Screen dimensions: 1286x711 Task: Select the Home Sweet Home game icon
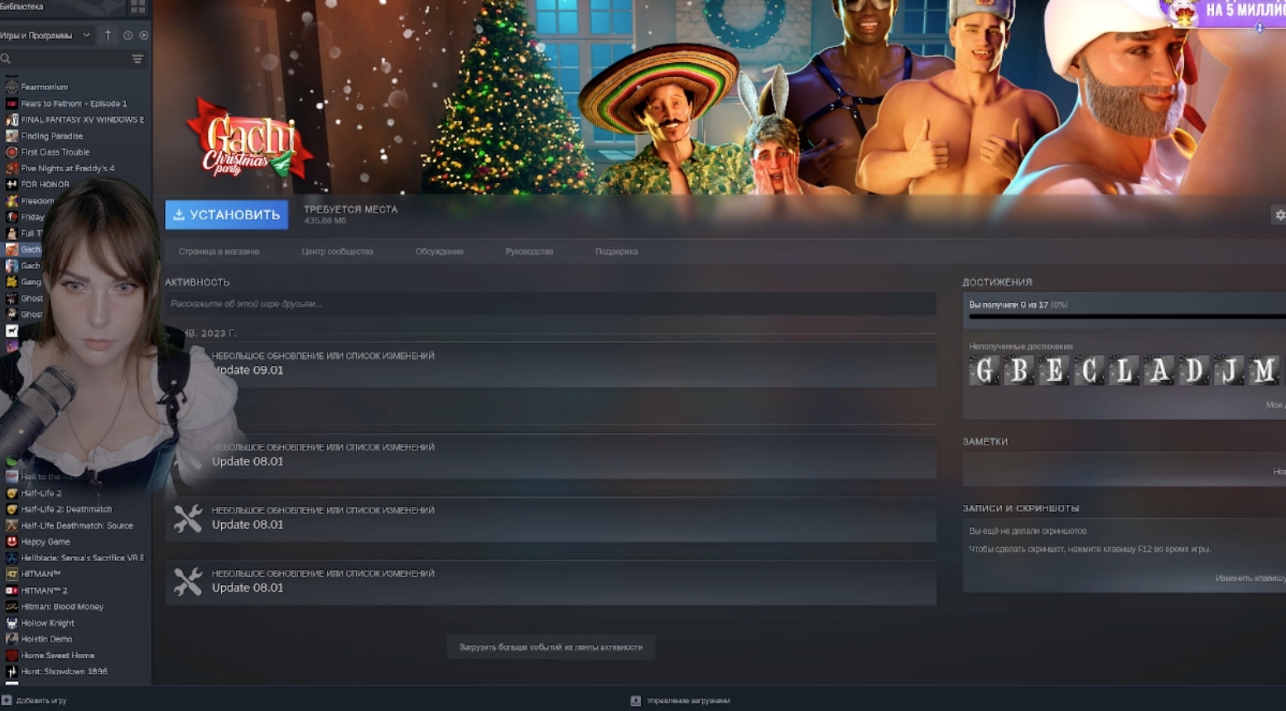pos(12,656)
